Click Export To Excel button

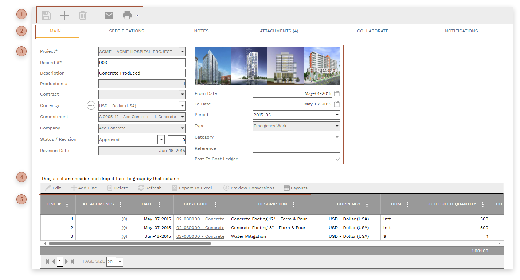(x=192, y=188)
